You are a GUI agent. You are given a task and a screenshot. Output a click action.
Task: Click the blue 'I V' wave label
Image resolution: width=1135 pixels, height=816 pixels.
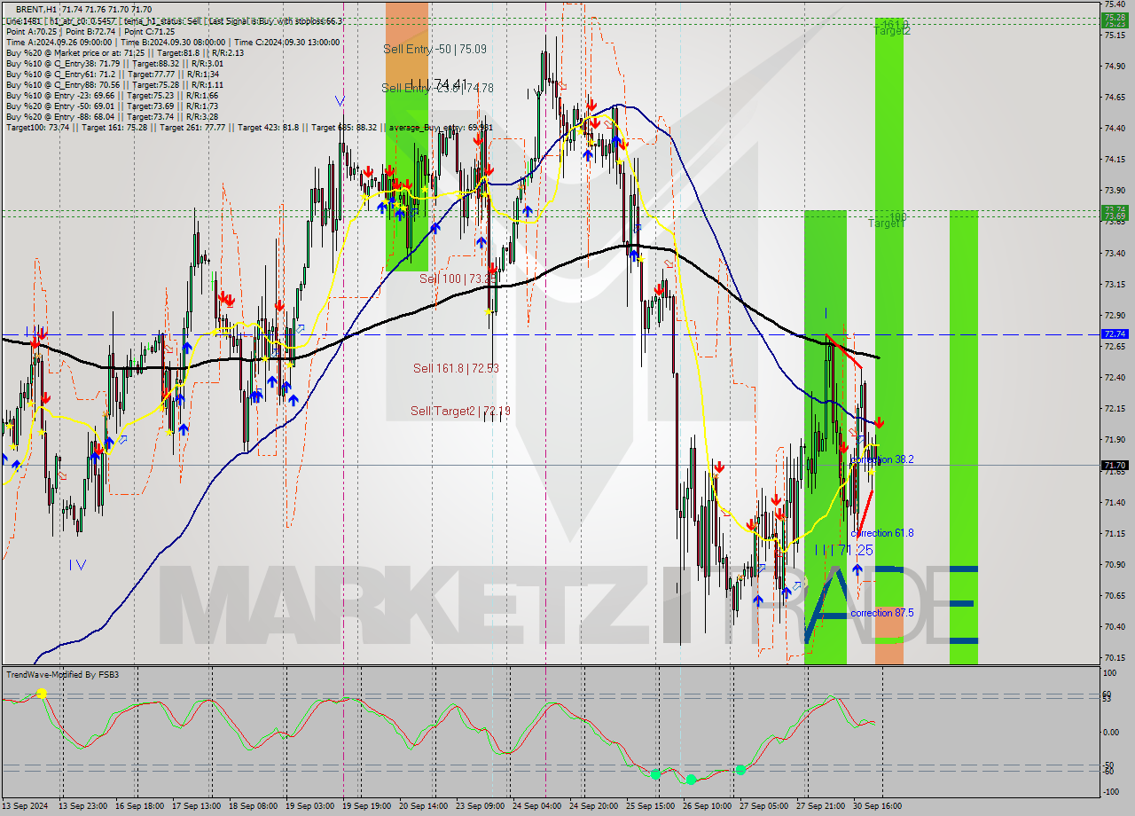tap(77, 564)
